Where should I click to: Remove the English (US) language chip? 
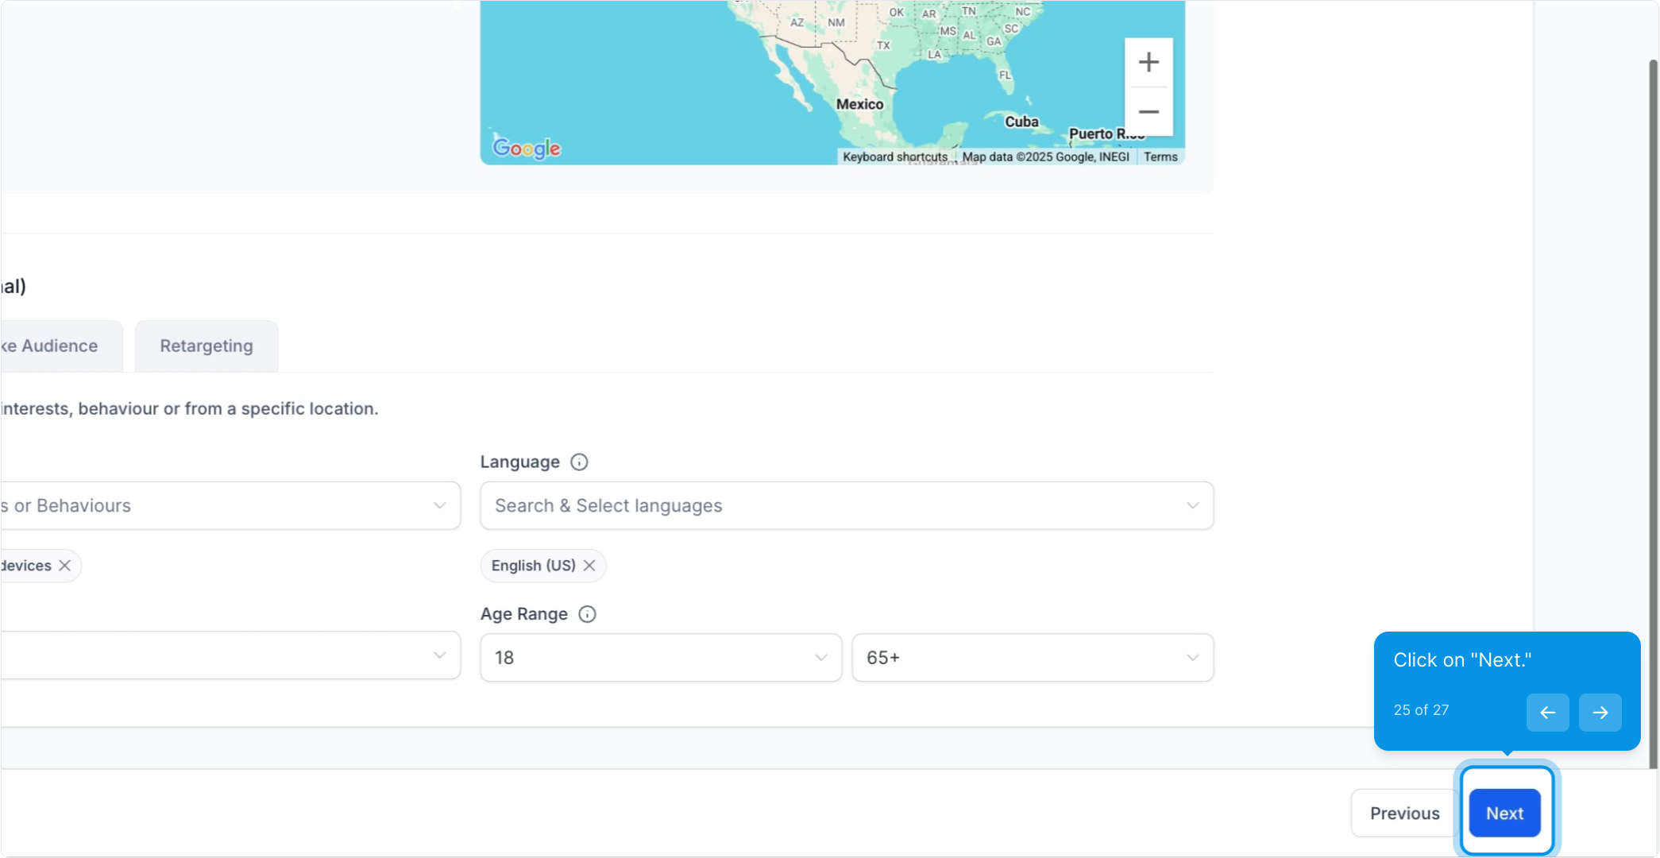(x=589, y=566)
